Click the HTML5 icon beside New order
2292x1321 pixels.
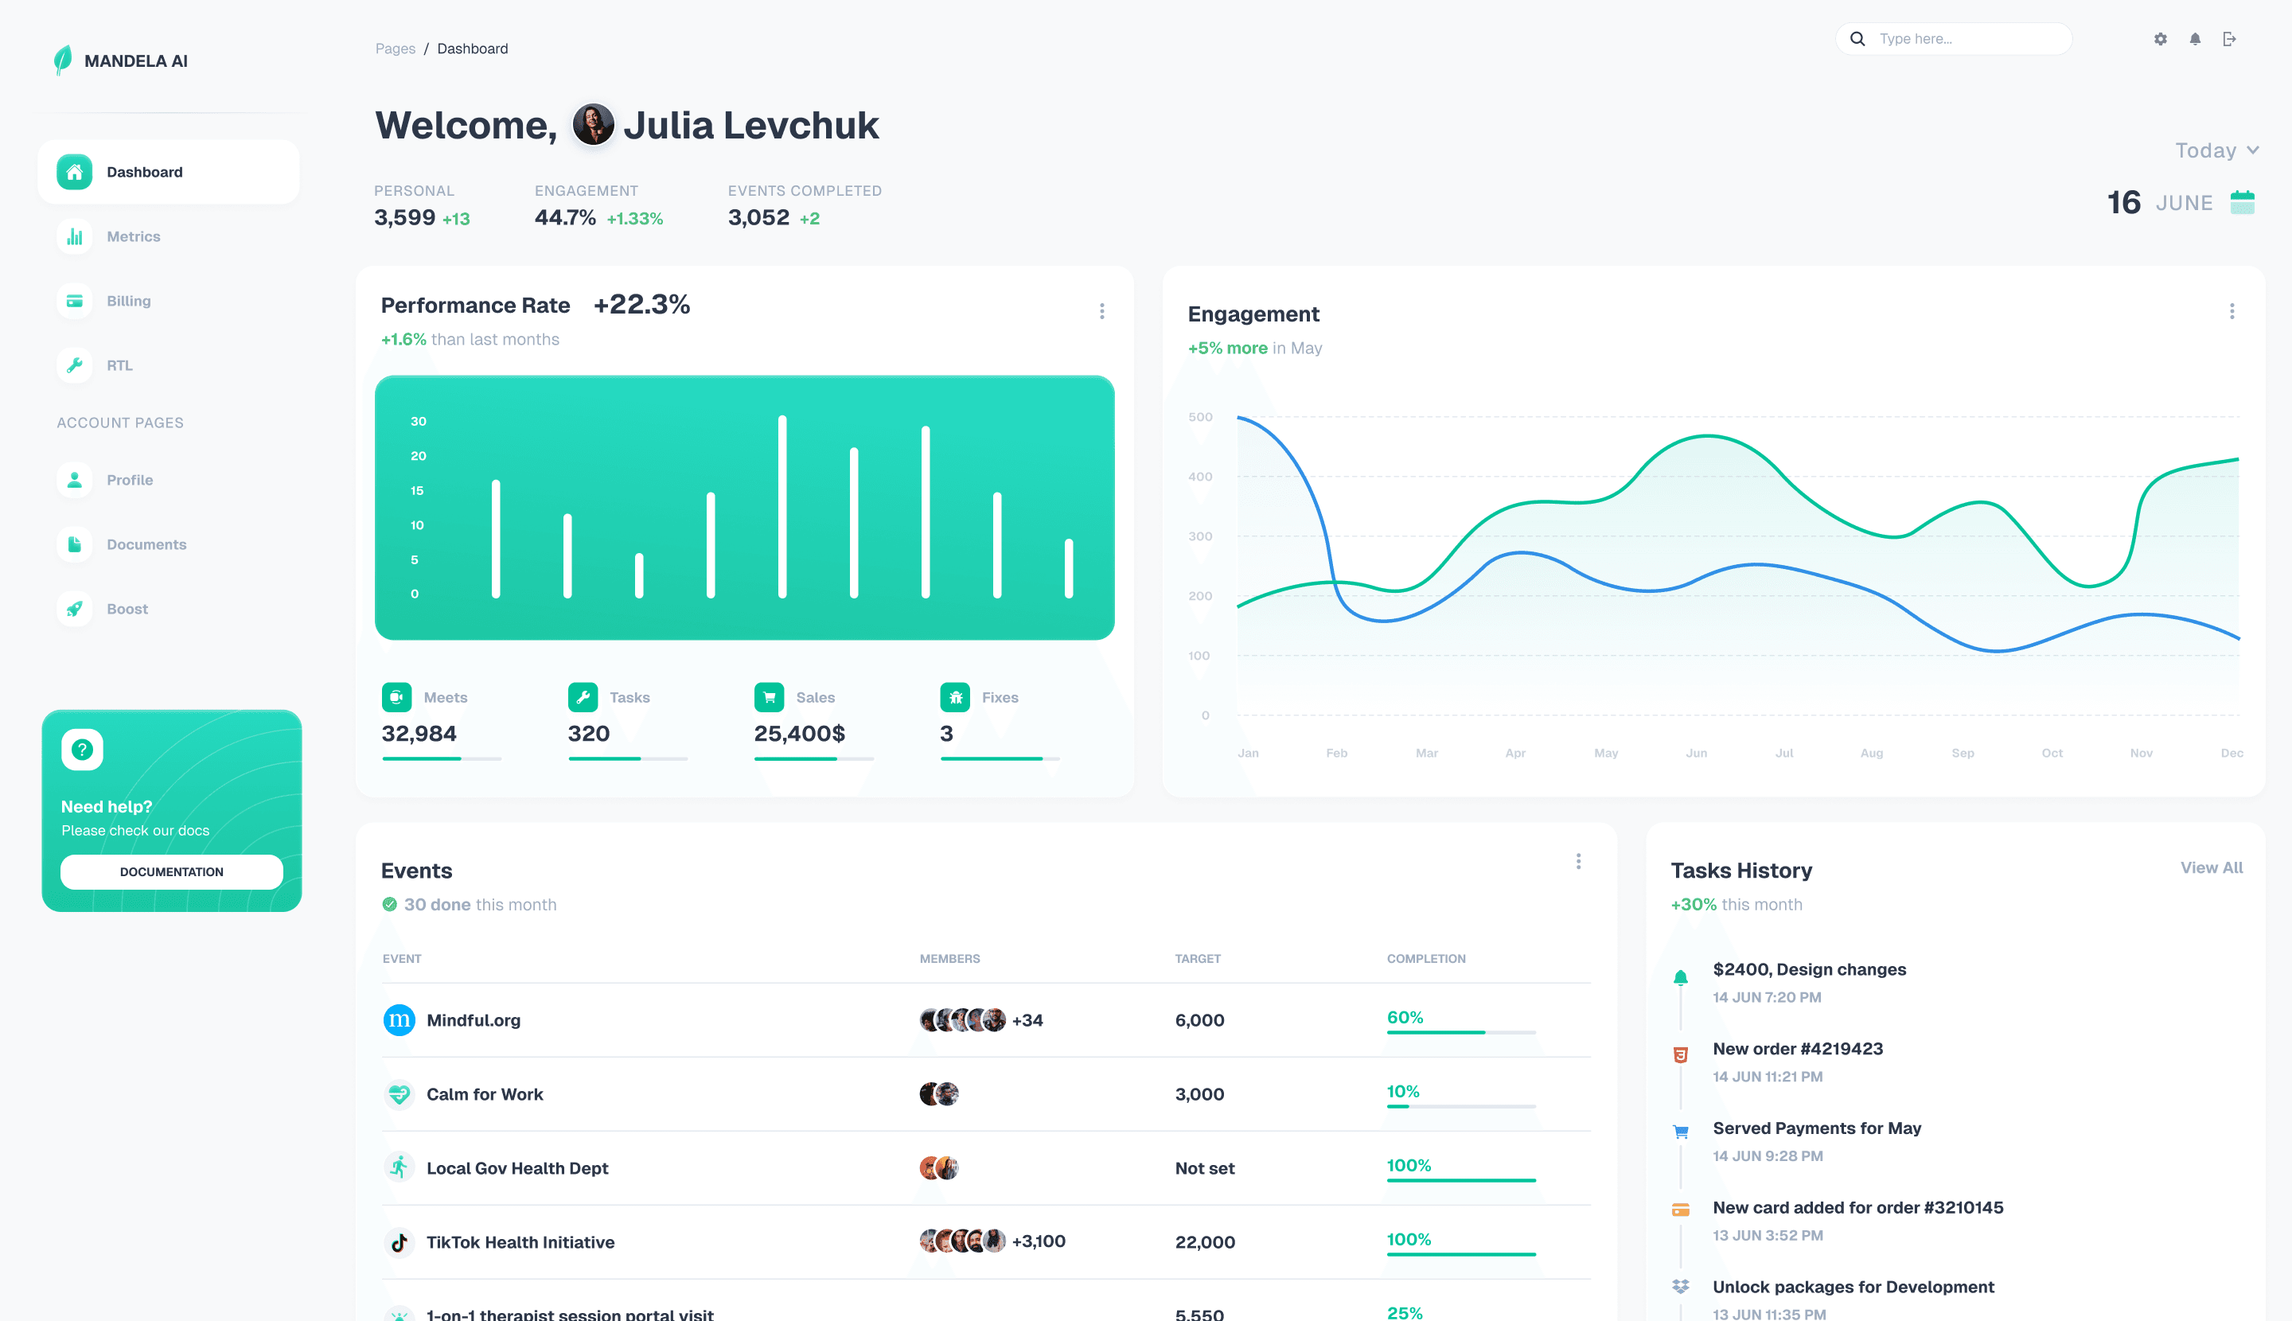coord(1681,1055)
